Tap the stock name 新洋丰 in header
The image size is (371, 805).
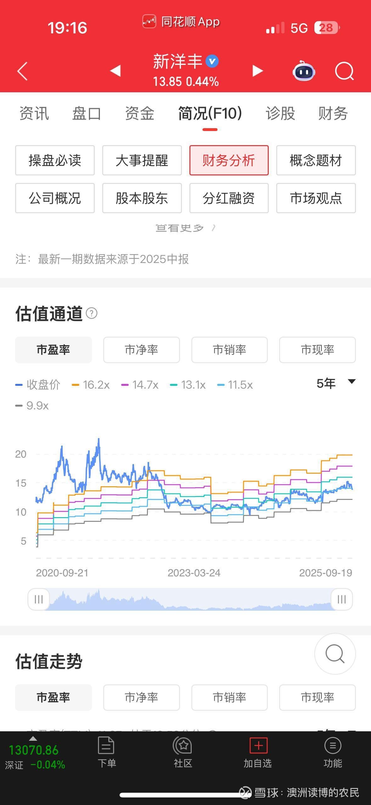(x=178, y=61)
